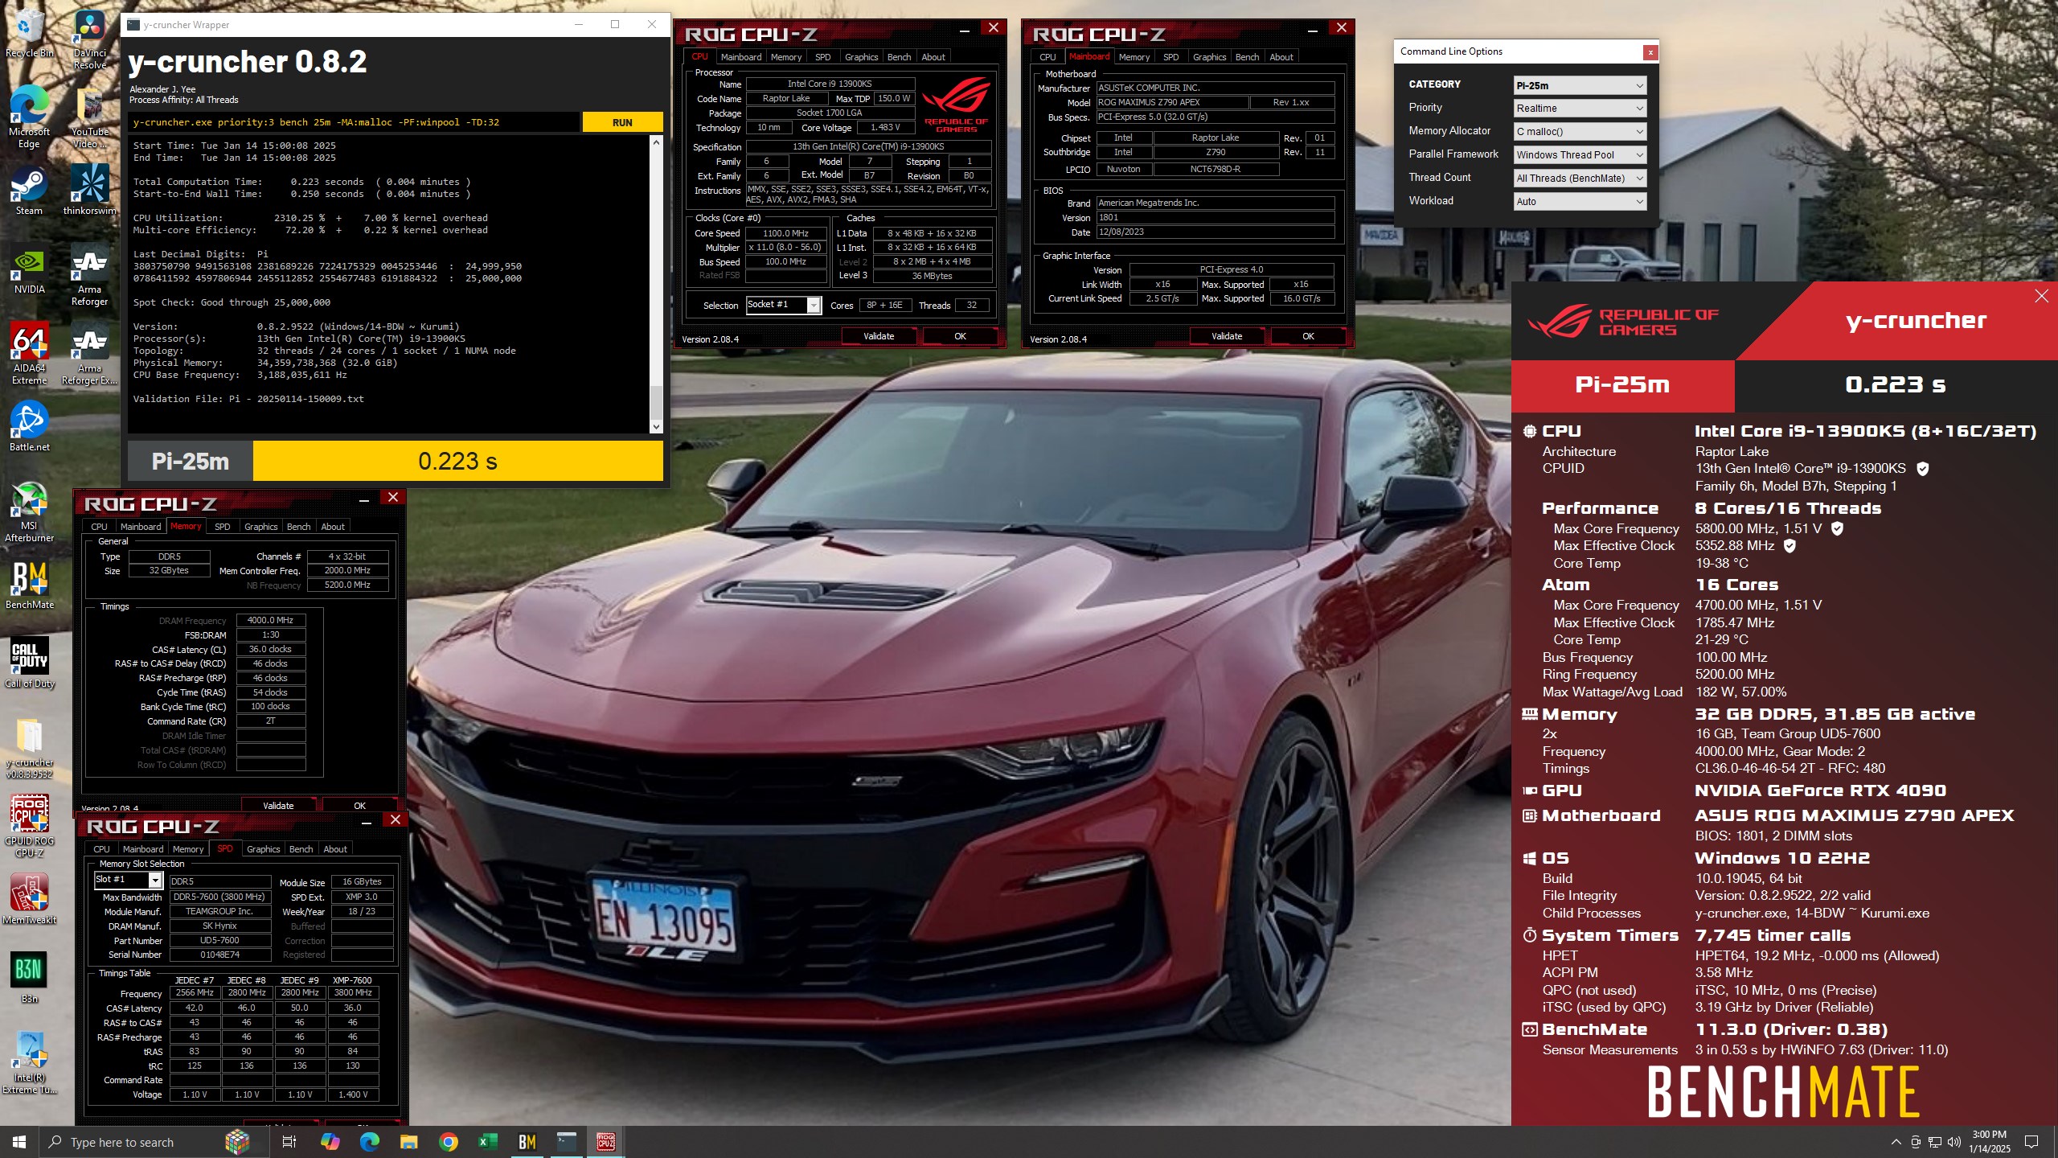Open the Slot #1 memory slot dropdown

[128, 880]
